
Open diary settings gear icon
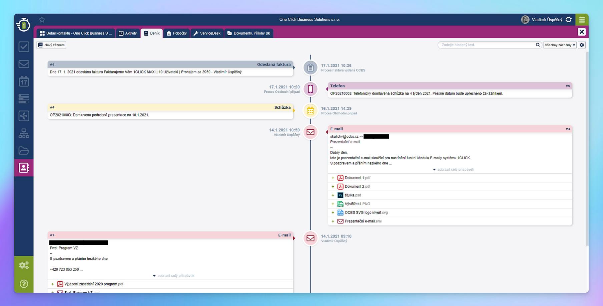tap(582, 45)
